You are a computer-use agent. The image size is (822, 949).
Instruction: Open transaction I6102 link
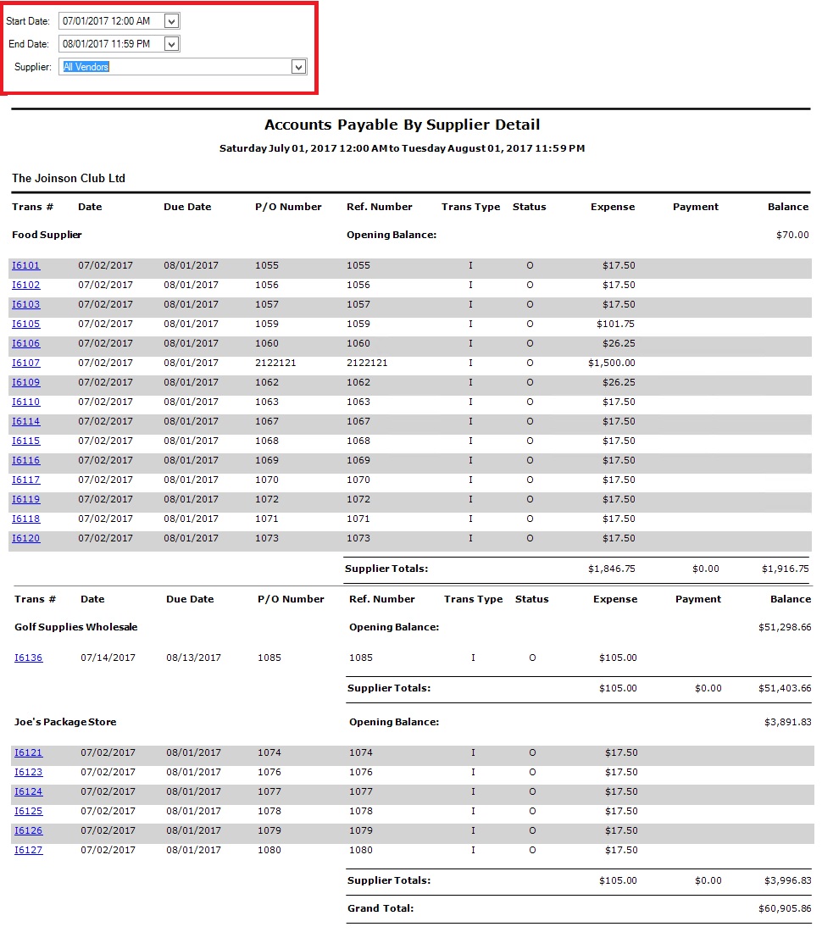(x=25, y=286)
